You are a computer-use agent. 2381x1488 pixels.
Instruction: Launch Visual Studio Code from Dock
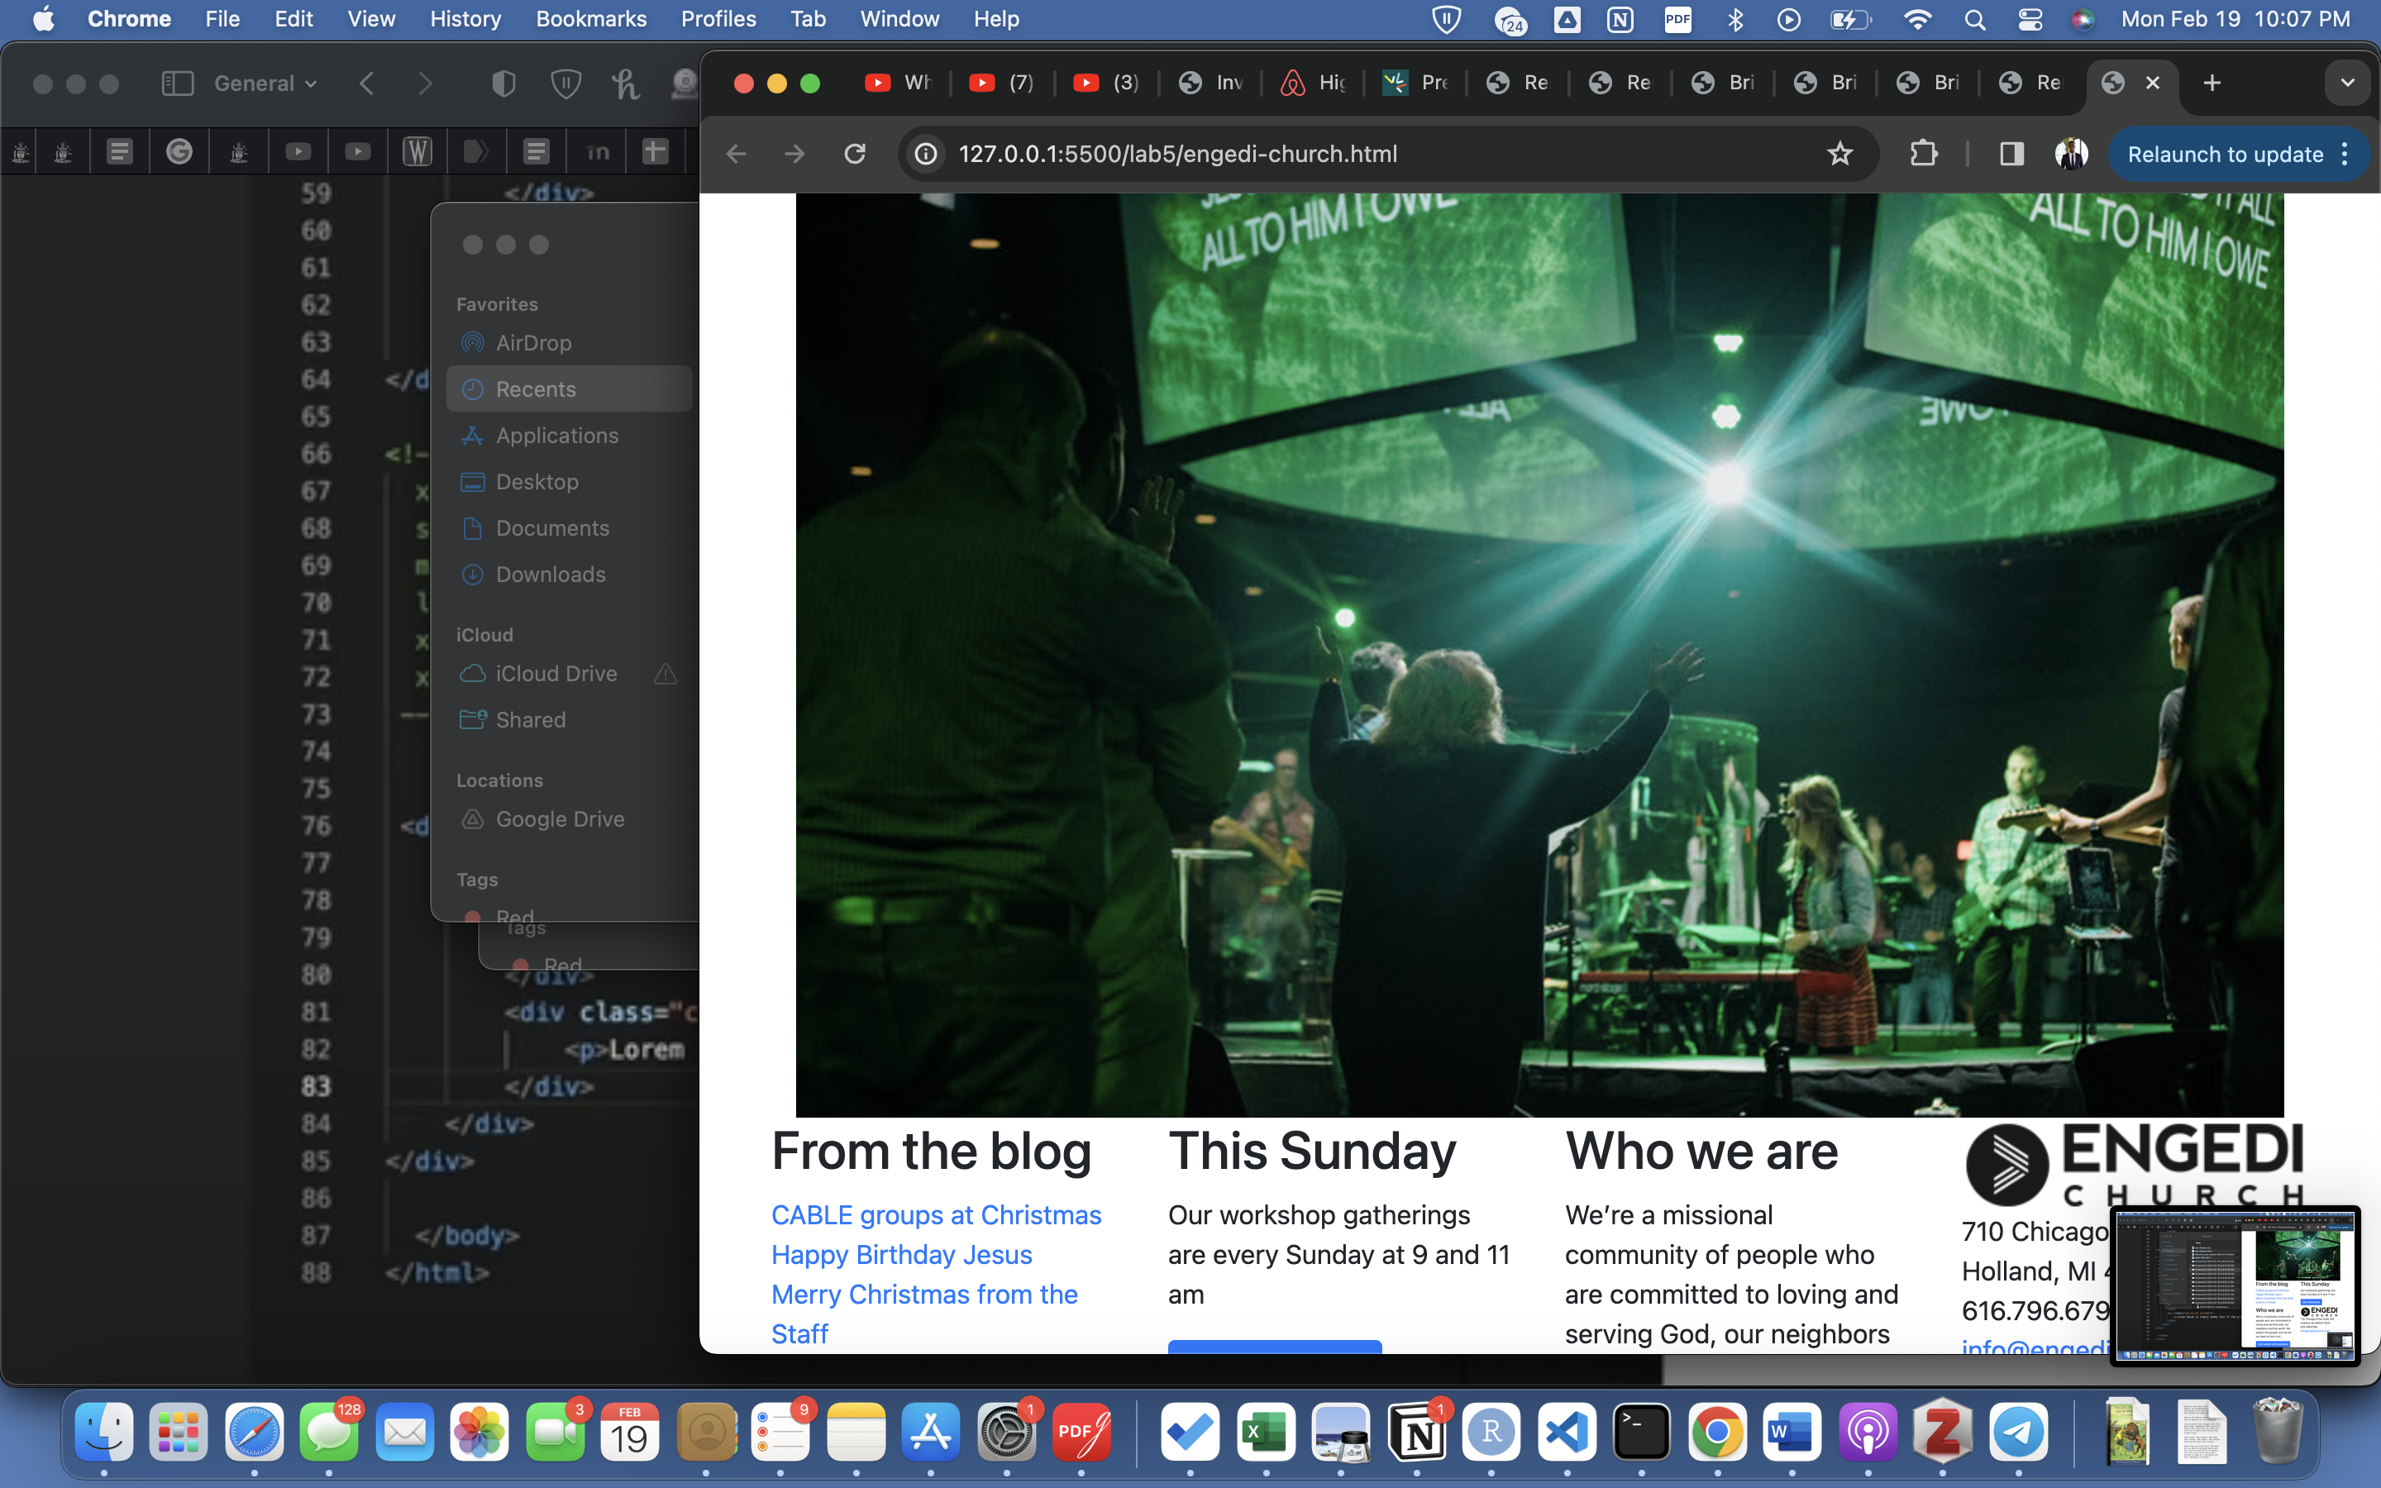[1567, 1432]
